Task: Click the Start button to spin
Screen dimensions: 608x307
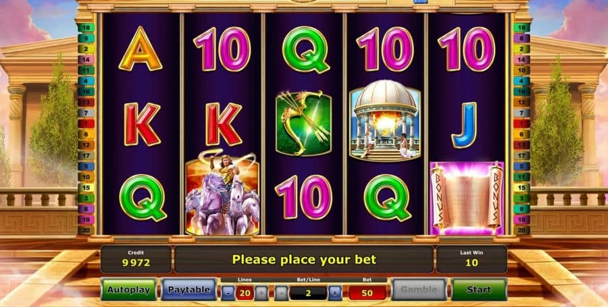Action: (479, 289)
